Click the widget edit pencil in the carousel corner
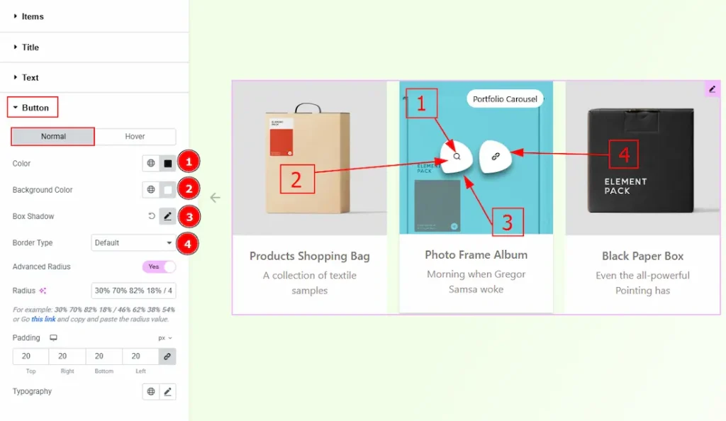This screenshot has height=421, width=726. point(712,89)
